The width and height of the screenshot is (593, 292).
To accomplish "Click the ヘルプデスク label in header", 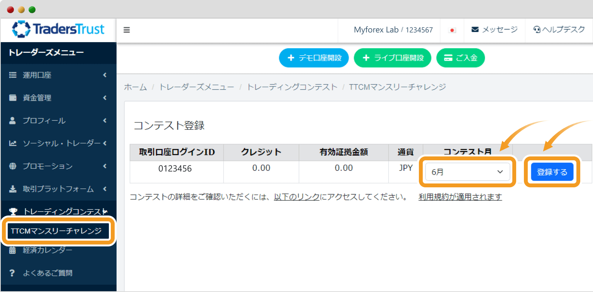I will [564, 30].
